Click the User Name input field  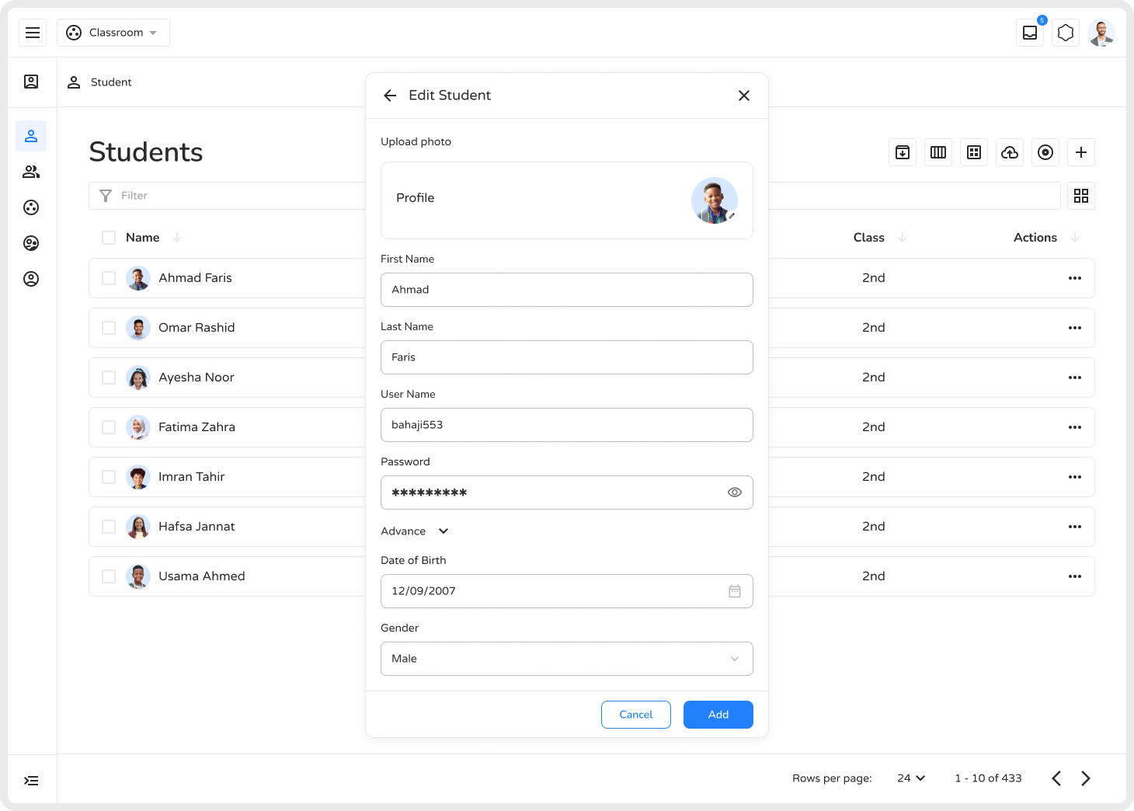pyautogui.click(x=566, y=425)
